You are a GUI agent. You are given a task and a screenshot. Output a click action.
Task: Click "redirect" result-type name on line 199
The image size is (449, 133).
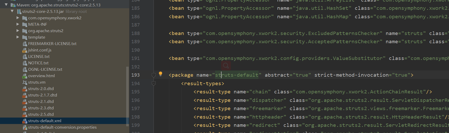tap(265, 125)
